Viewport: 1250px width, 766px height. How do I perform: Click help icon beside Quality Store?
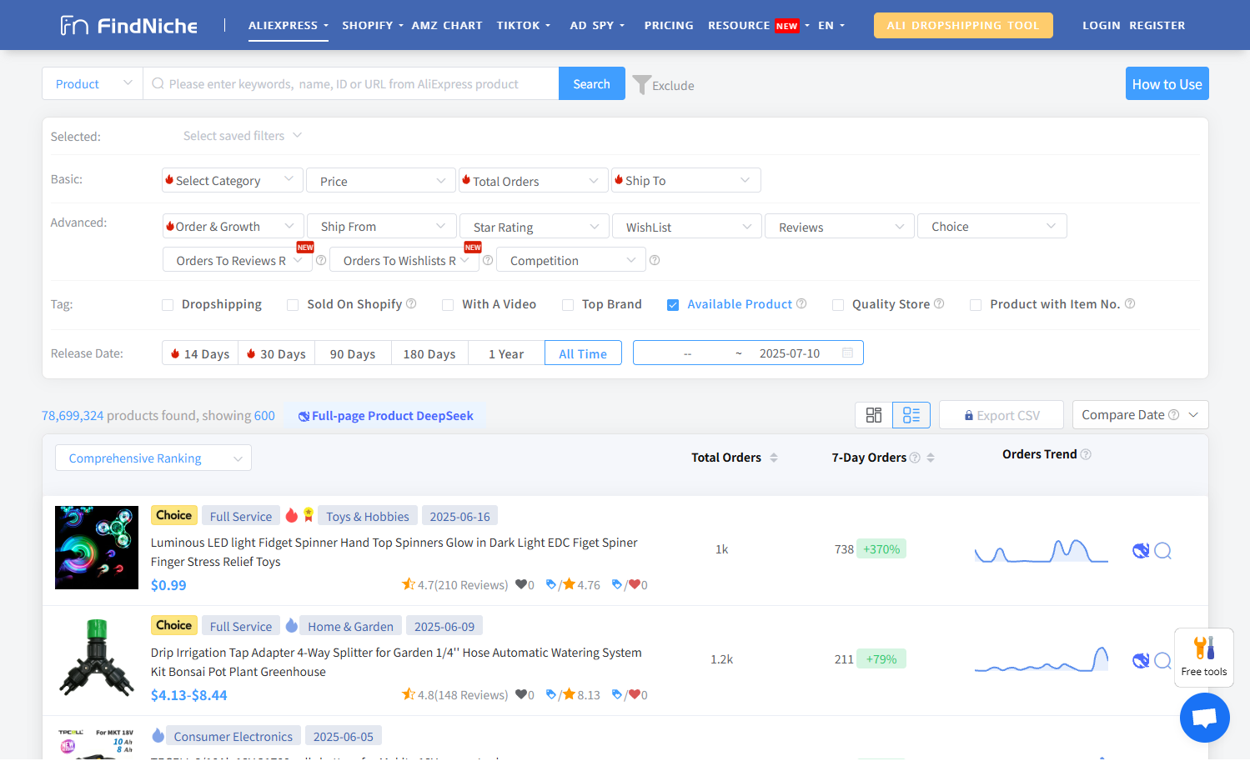[x=939, y=304]
